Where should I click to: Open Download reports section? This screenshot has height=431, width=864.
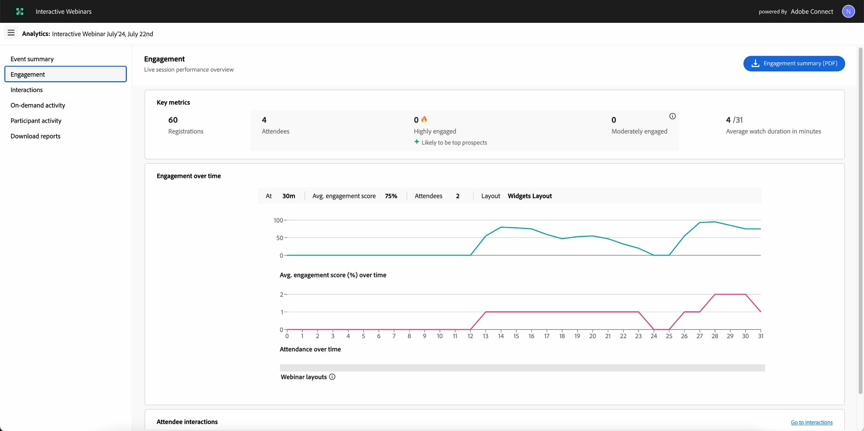tap(36, 136)
